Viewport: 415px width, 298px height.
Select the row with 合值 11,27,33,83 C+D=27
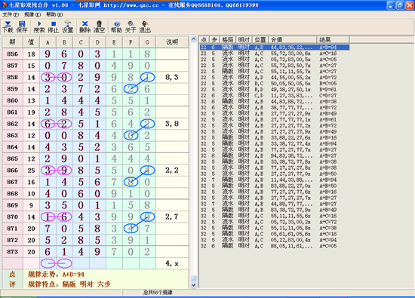point(275,96)
